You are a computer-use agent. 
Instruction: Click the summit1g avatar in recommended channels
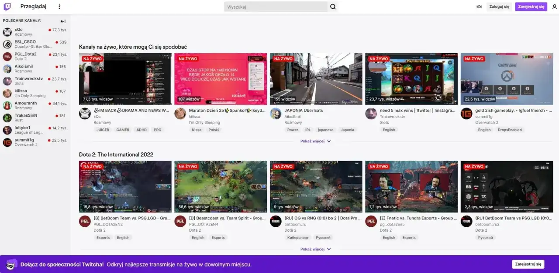(7, 142)
